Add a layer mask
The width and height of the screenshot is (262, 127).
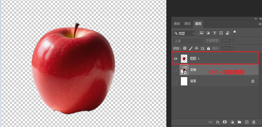225,122
